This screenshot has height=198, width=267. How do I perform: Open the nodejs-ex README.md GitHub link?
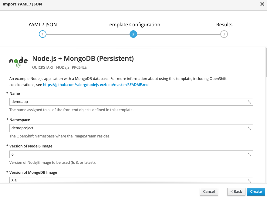(96, 85)
